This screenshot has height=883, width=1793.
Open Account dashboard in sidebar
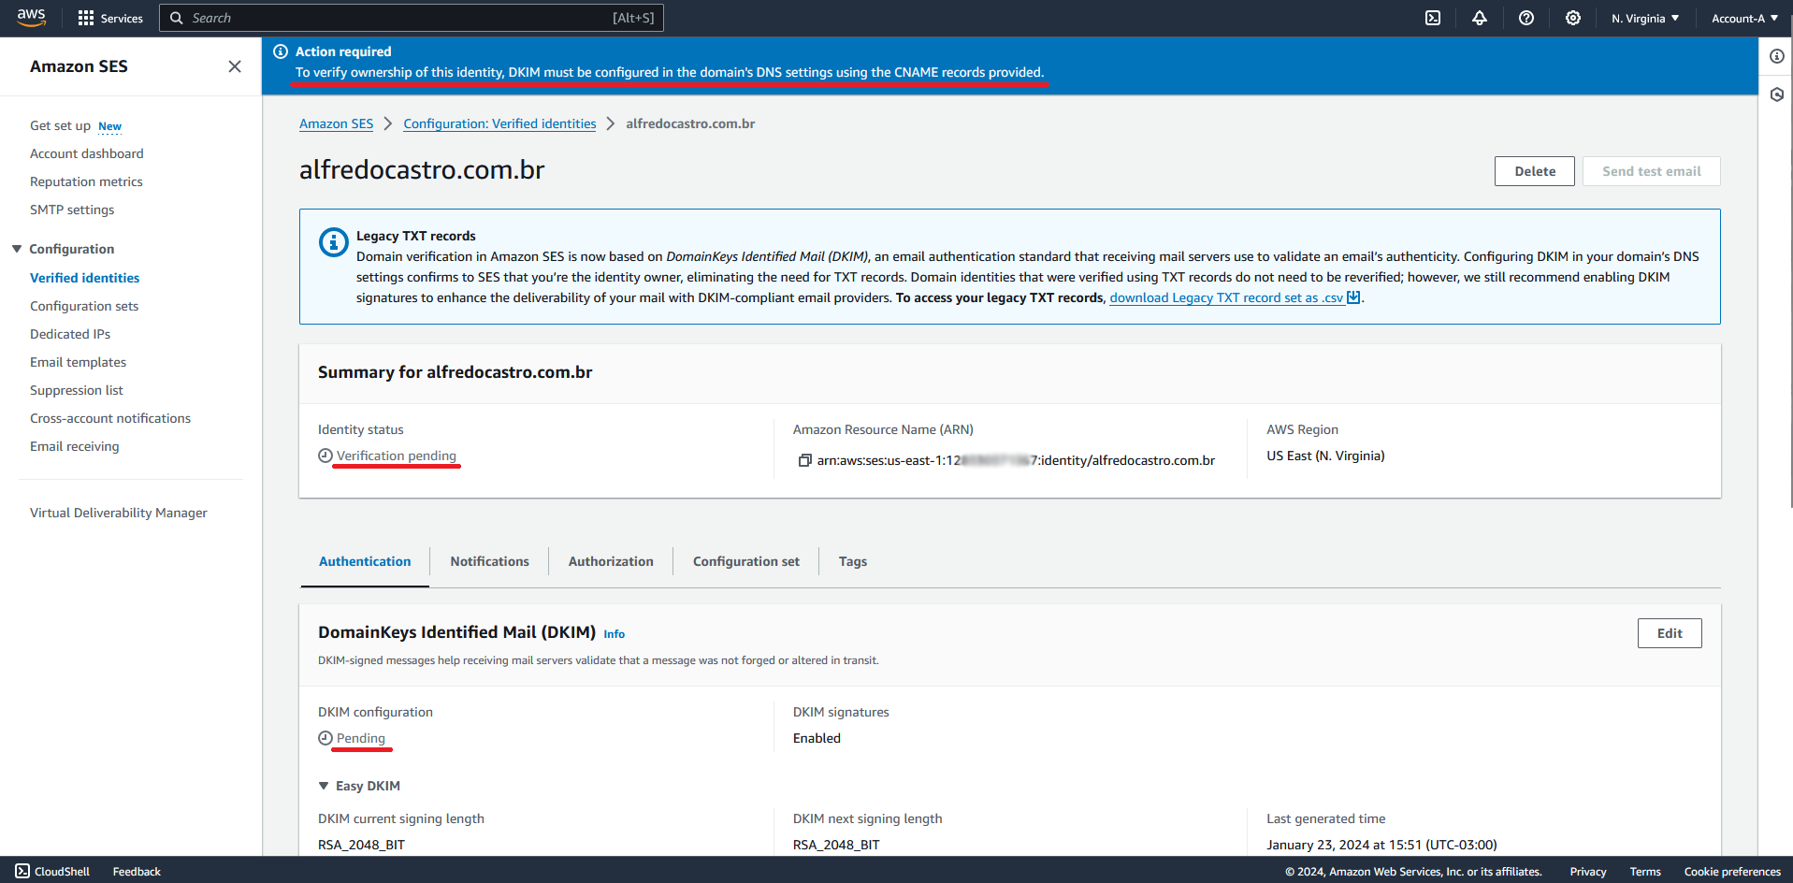click(87, 153)
